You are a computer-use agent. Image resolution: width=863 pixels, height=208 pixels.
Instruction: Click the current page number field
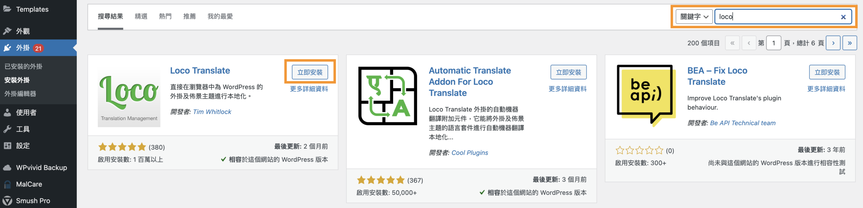point(774,43)
